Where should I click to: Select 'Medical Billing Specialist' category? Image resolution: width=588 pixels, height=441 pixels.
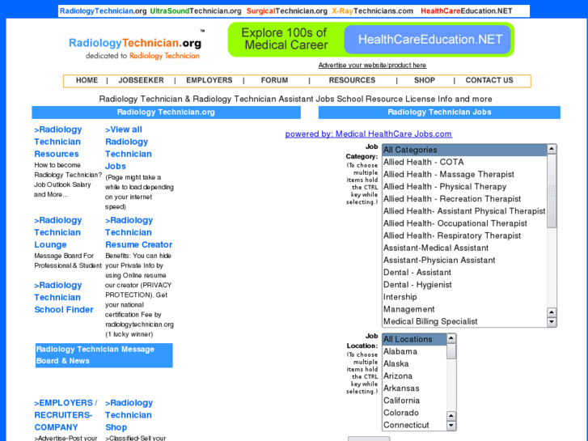coord(464,322)
